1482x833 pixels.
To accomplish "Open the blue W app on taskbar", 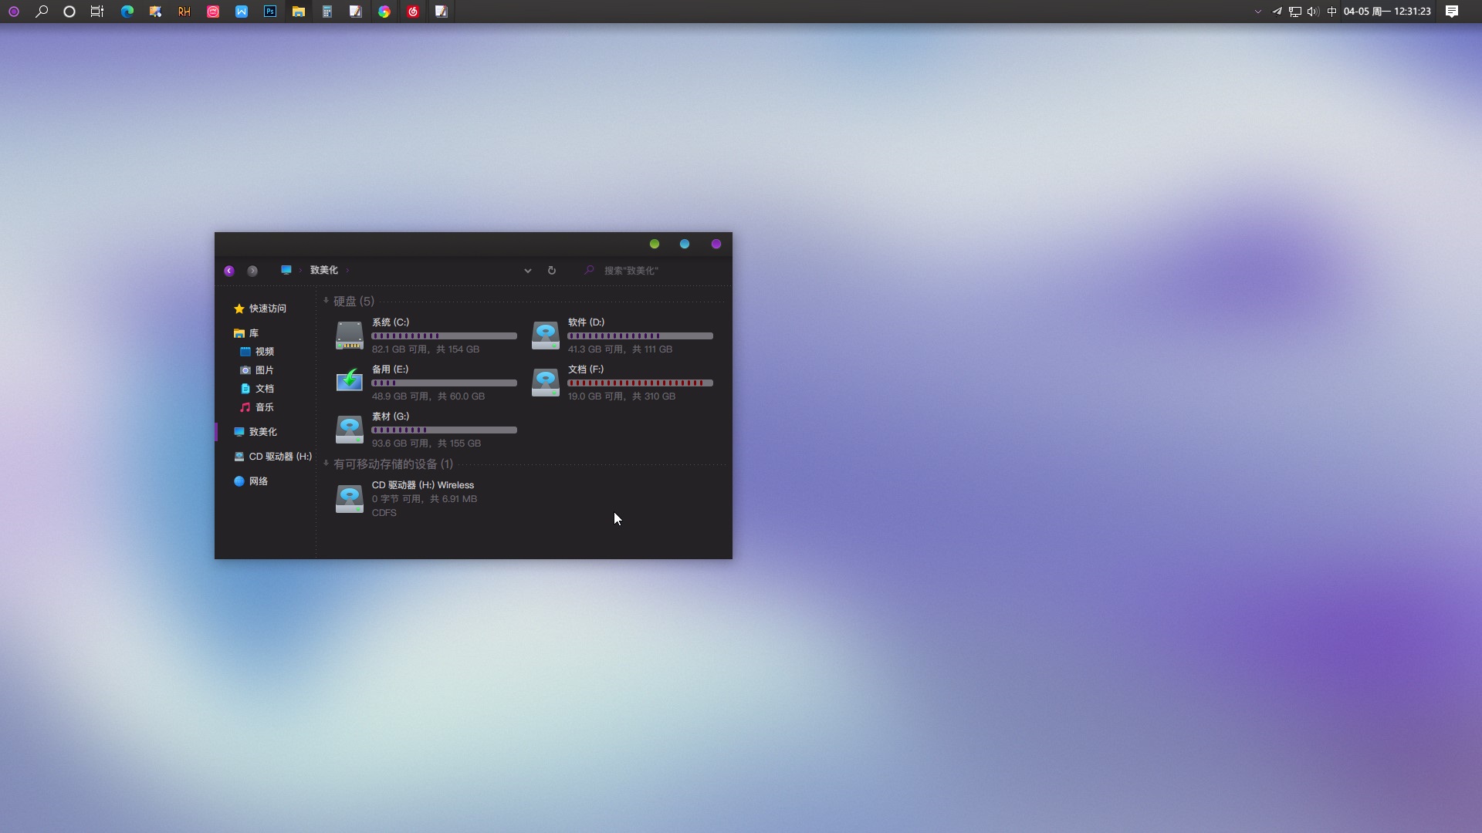I will click(x=242, y=12).
